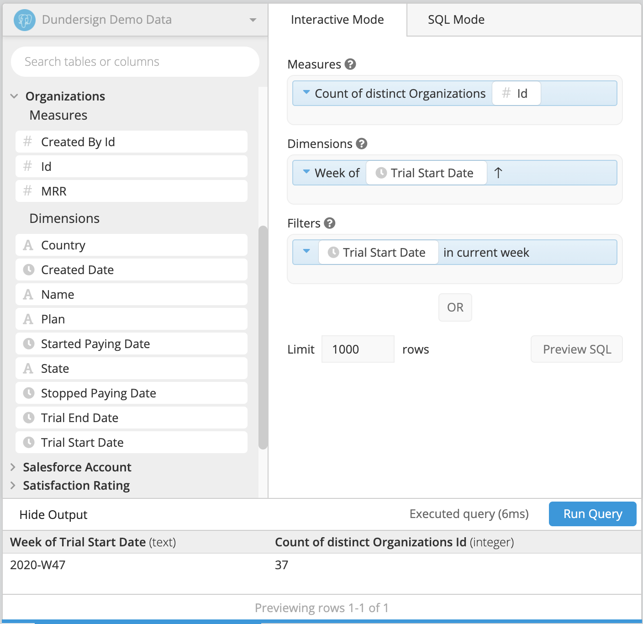
Task: Click the text type icon beside State
Action: 28,369
